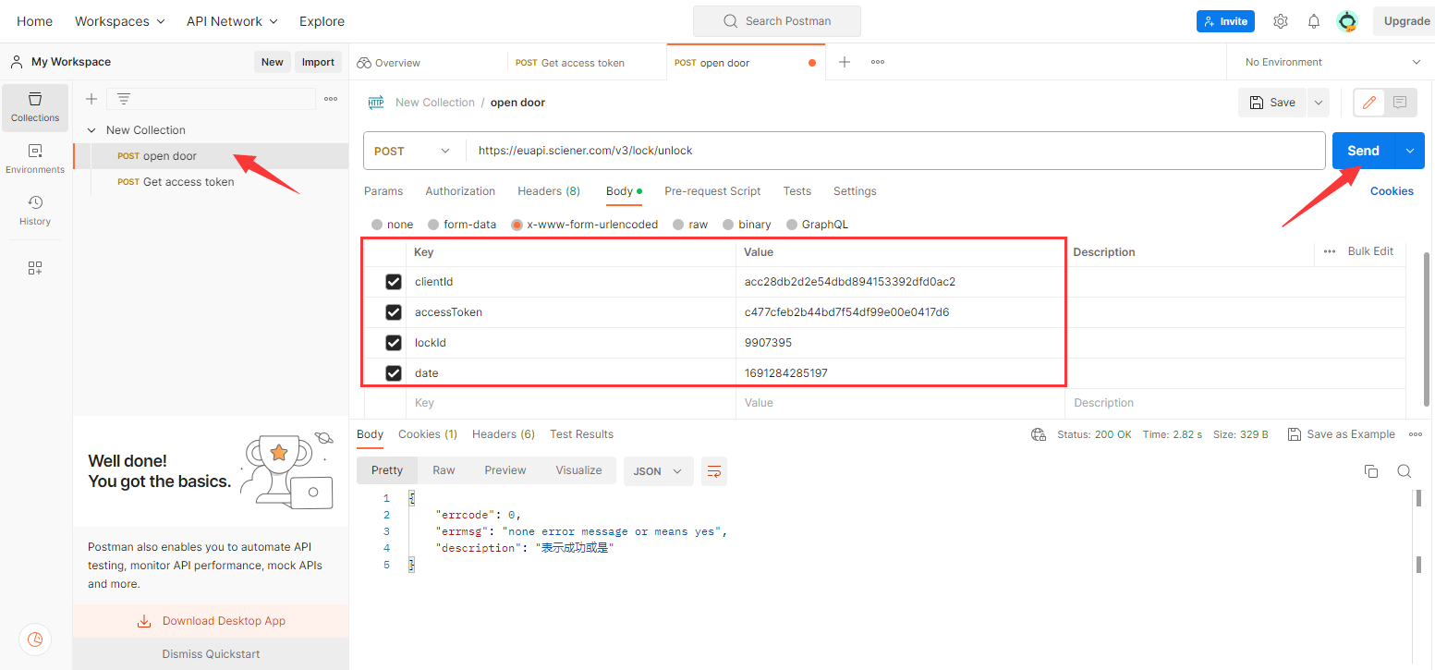Click the plus icon to open new tab

pyautogui.click(x=844, y=62)
